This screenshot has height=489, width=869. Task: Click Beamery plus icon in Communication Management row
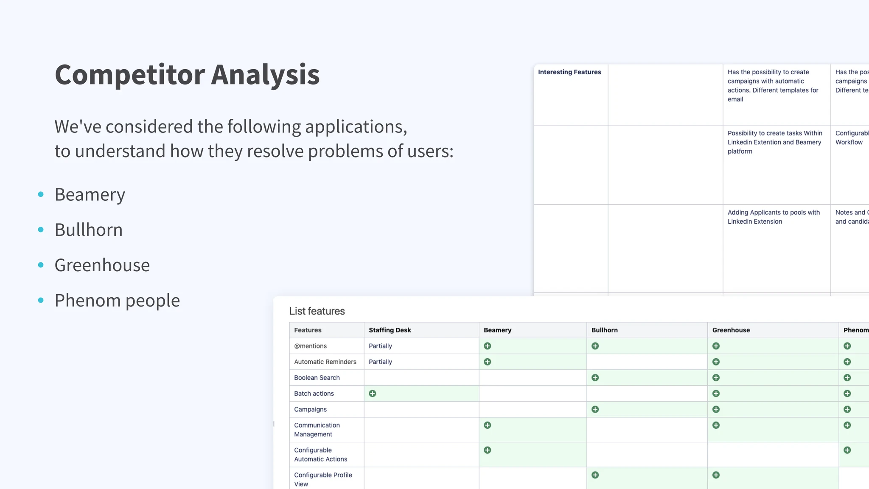(x=488, y=425)
